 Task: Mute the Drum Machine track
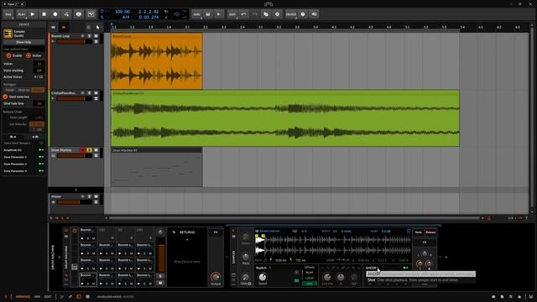coord(96,150)
